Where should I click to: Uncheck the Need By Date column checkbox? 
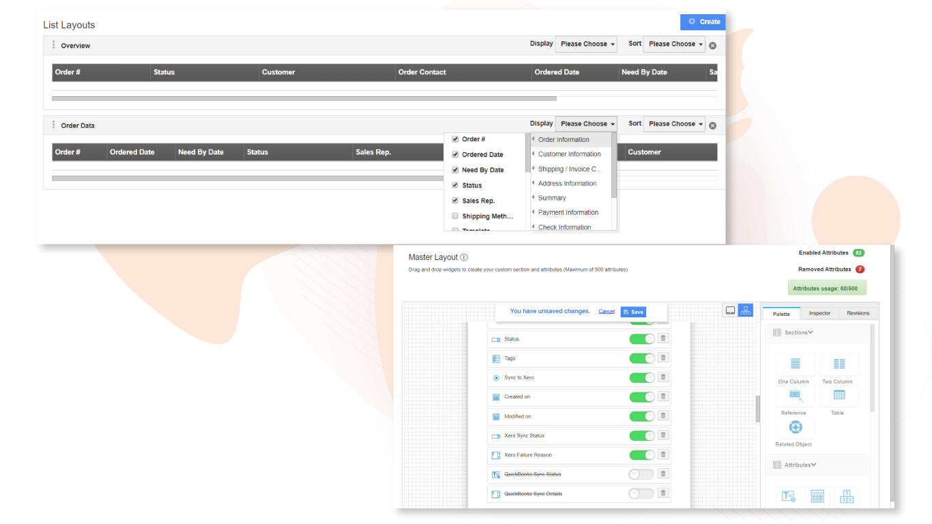[x=455, y=170]
